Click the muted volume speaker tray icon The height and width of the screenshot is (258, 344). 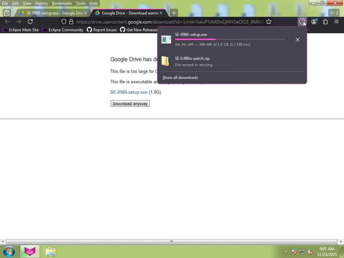tap(310, 252)
